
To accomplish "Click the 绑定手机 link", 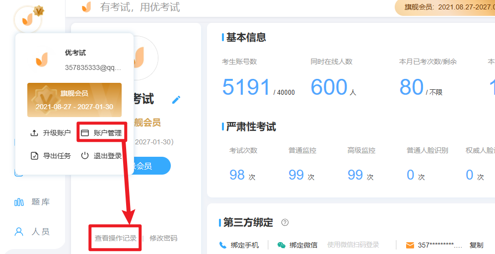I will coord(245,245).
